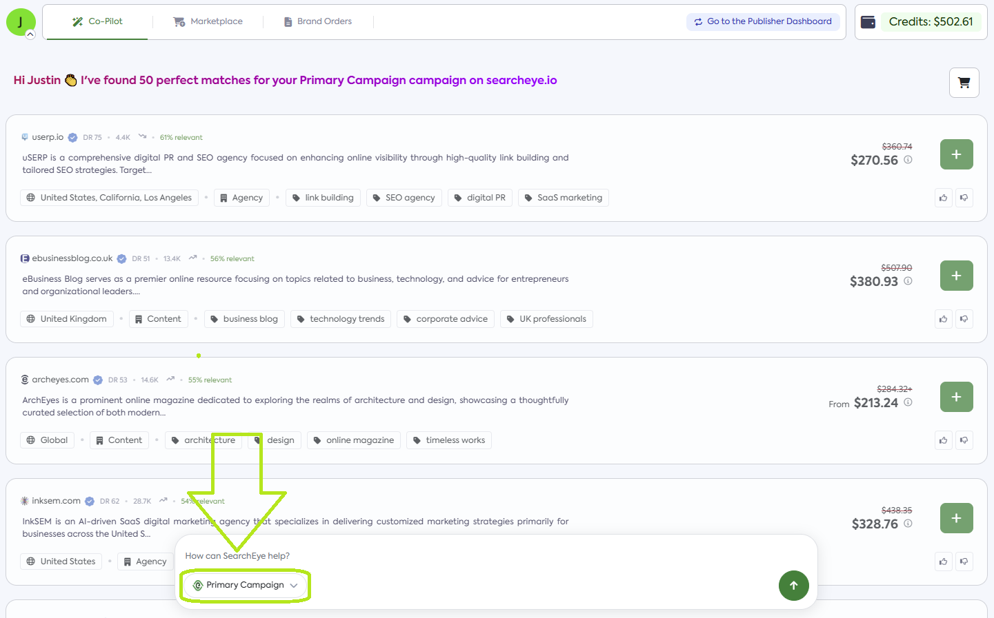
Task: Dislike the inksem.com match
Action: pyautogui.click(x=964, y=562)
